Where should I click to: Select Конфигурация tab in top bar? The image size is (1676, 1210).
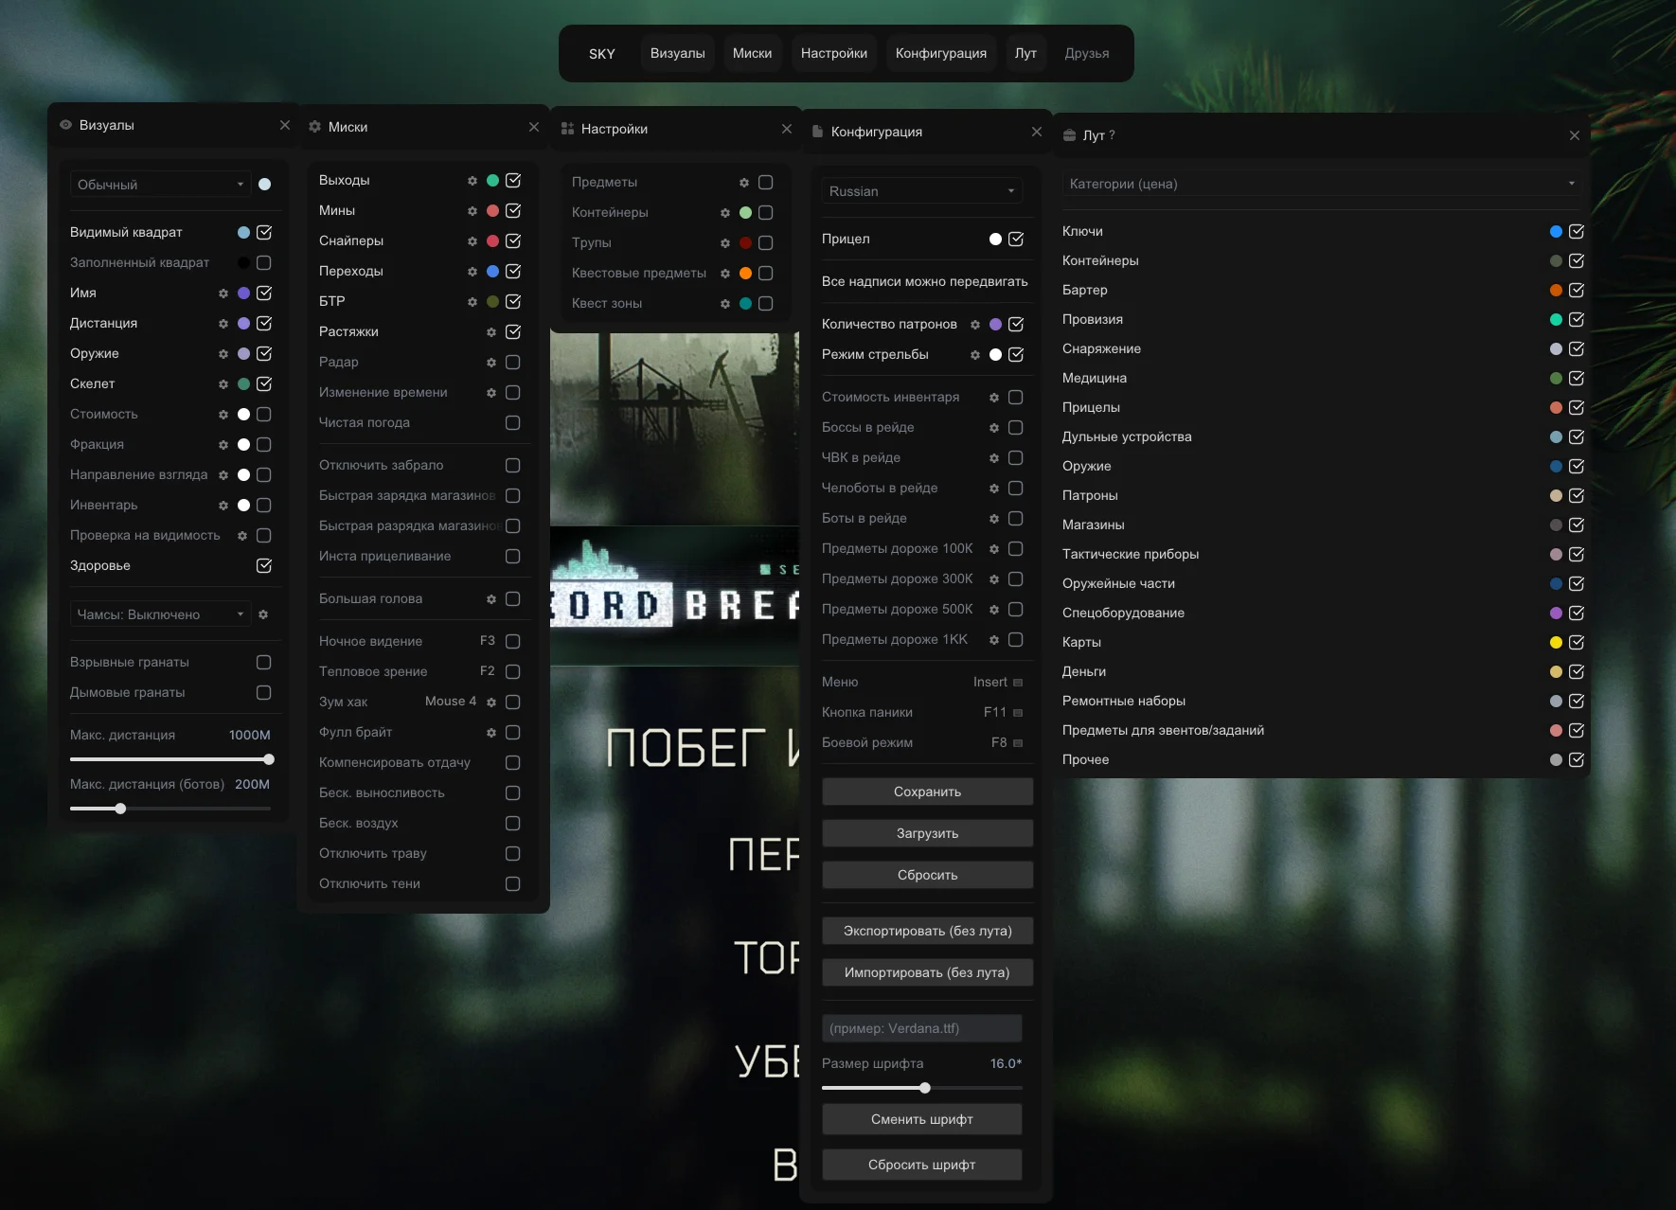(941, 53)
